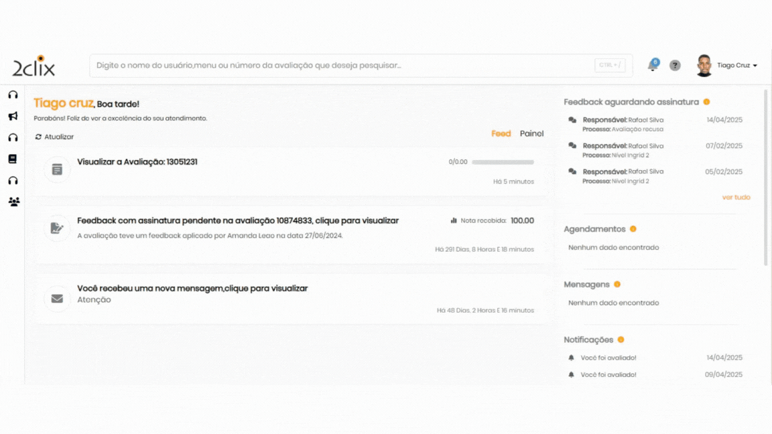Image resolution: width=772 pixels, height=434 pixels.
Task: Click the megaphone icon in the sidebar
Action: click(x=13, y=117)
